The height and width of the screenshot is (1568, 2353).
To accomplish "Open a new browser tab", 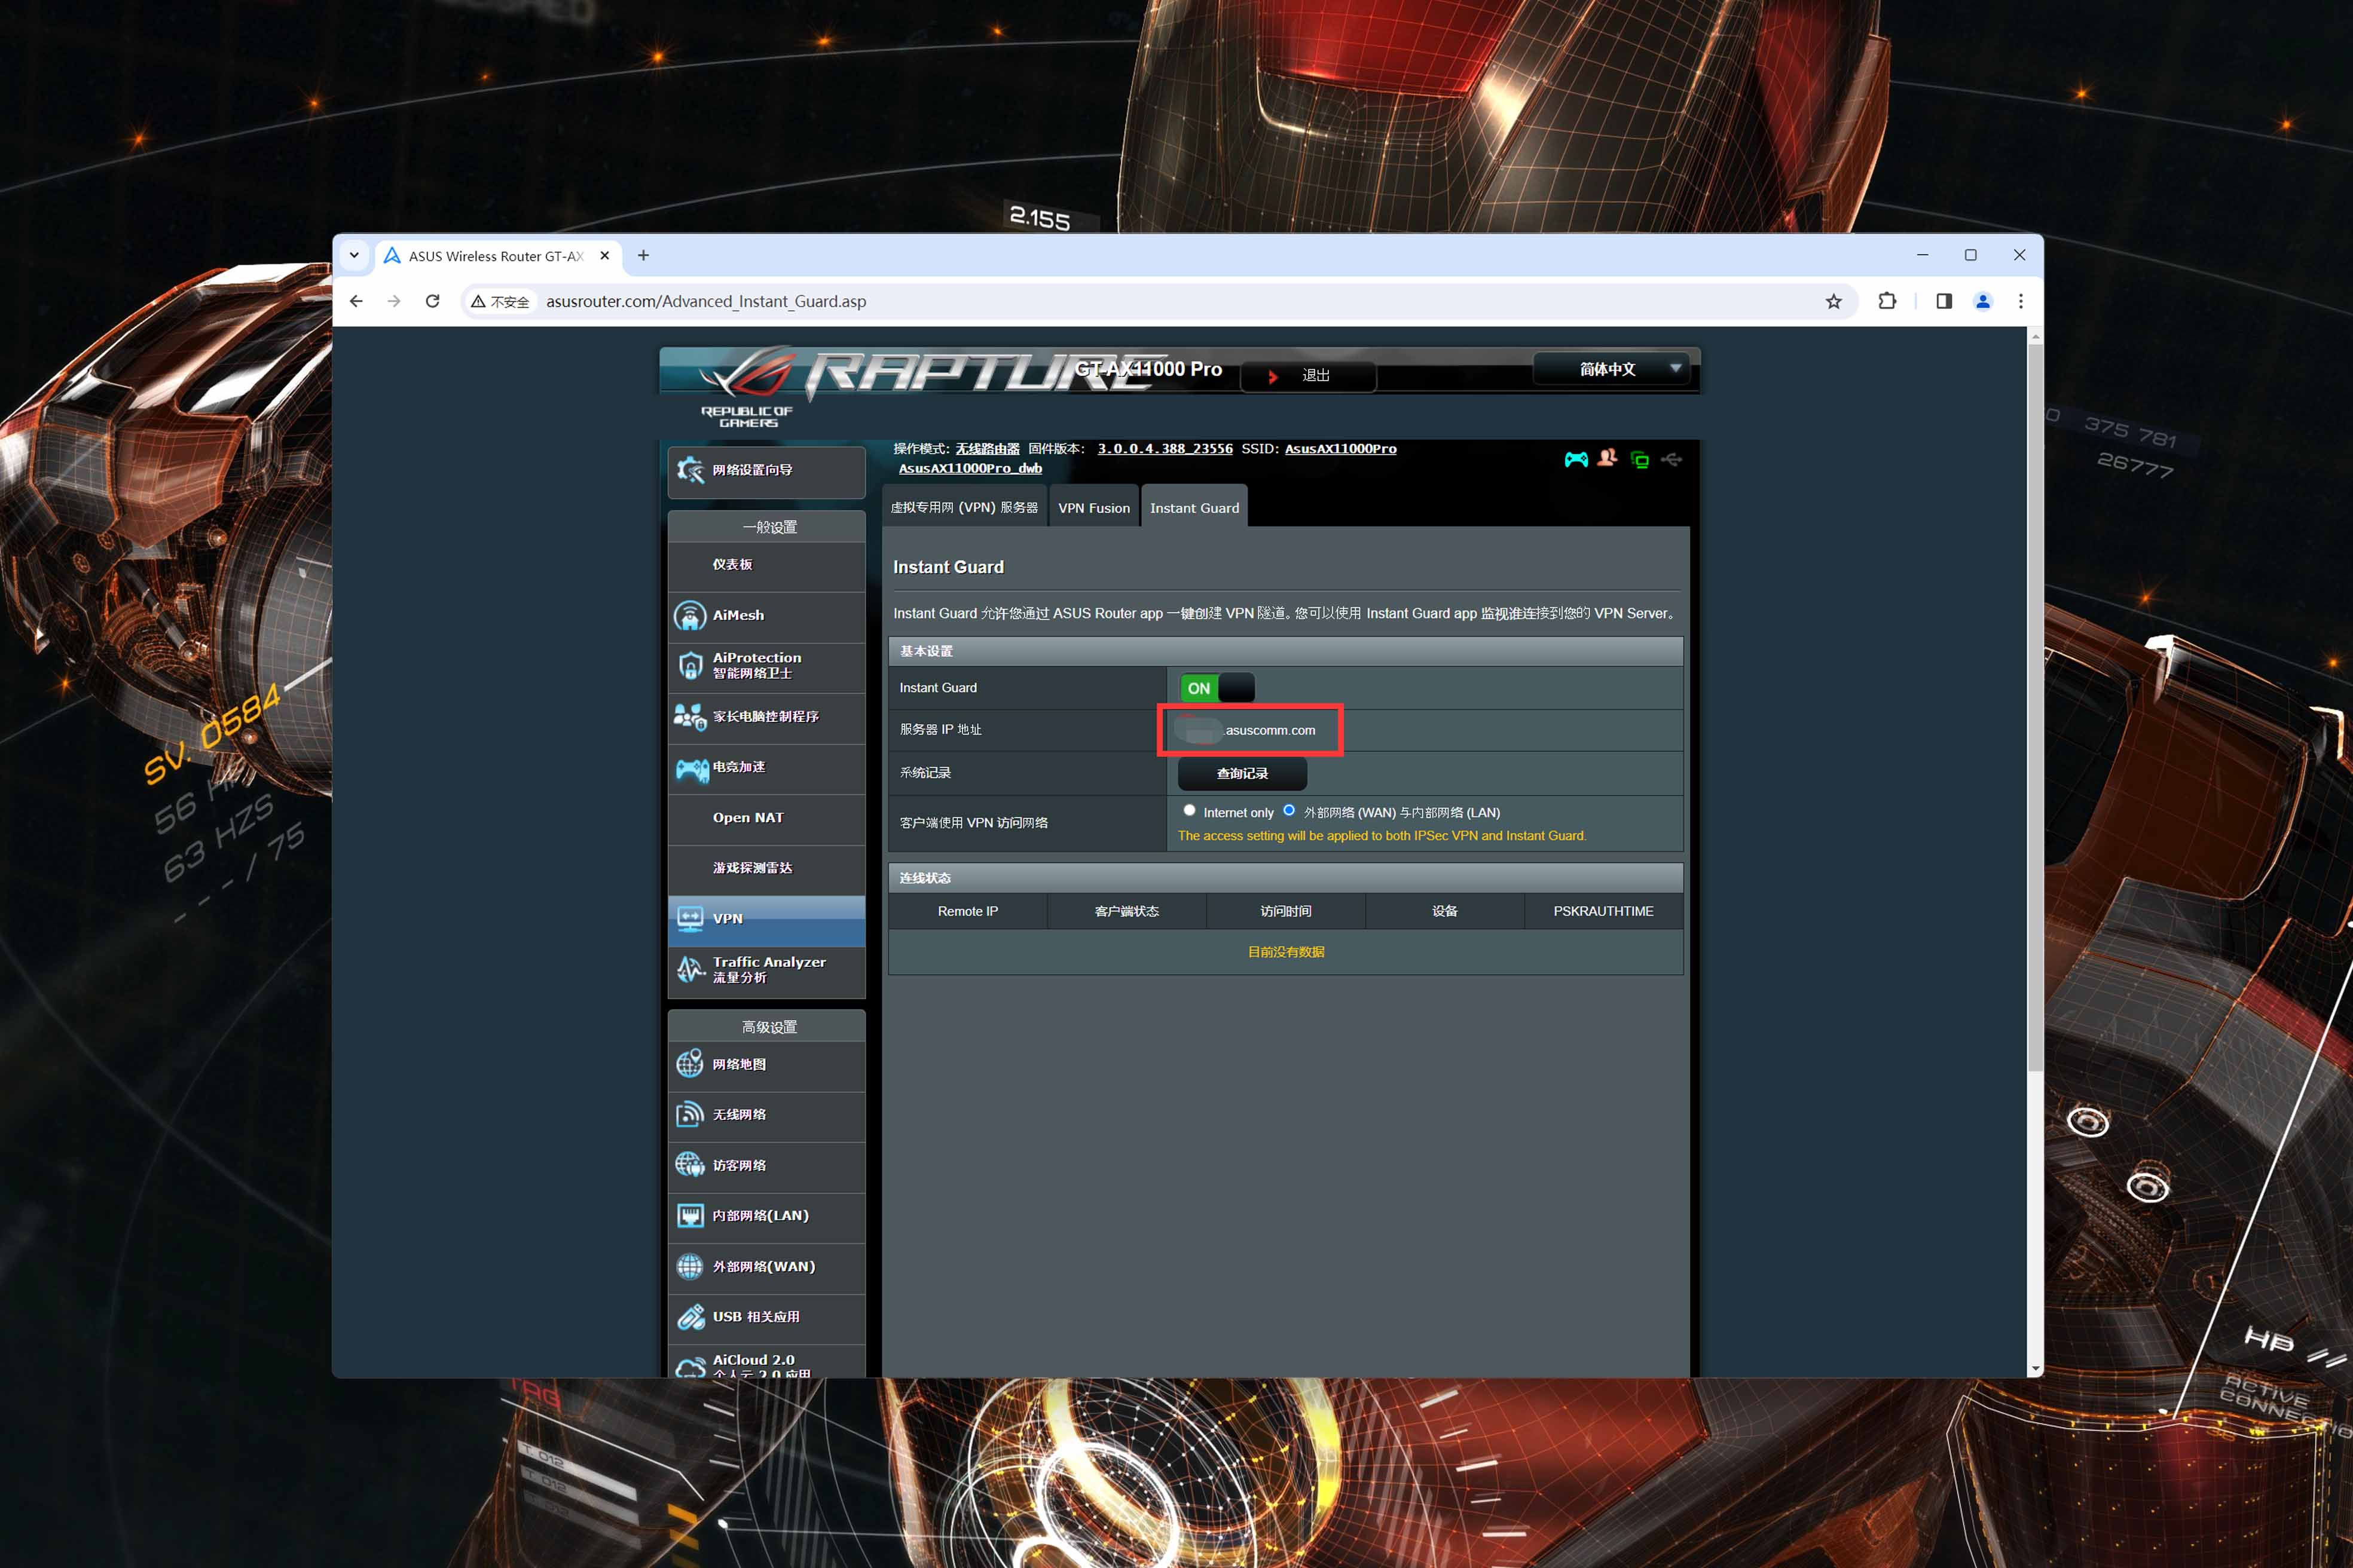I will 643,256.
